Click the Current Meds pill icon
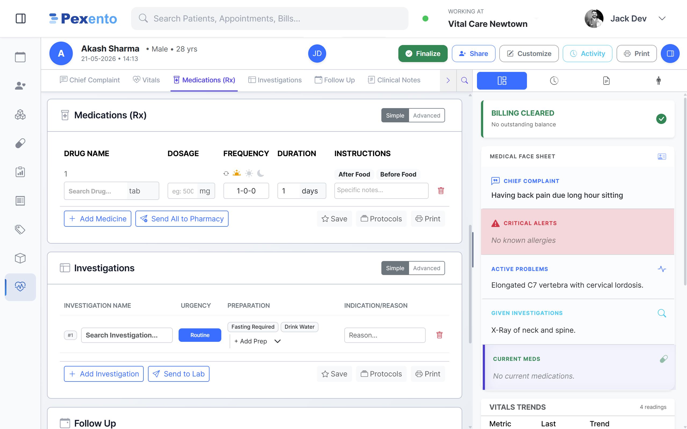687x429 pixels. (x=663, y=359)
